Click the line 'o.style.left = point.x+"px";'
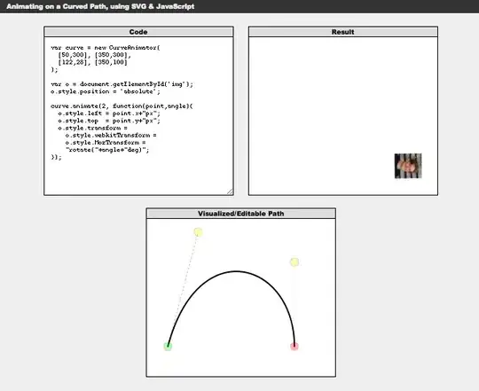This screenshot has height=391, width=479. pos(109,113)
